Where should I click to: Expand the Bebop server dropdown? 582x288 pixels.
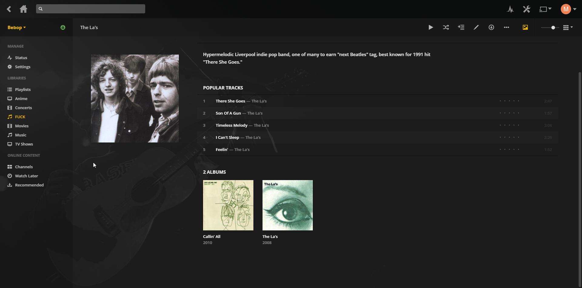click(x=17, y=28)
